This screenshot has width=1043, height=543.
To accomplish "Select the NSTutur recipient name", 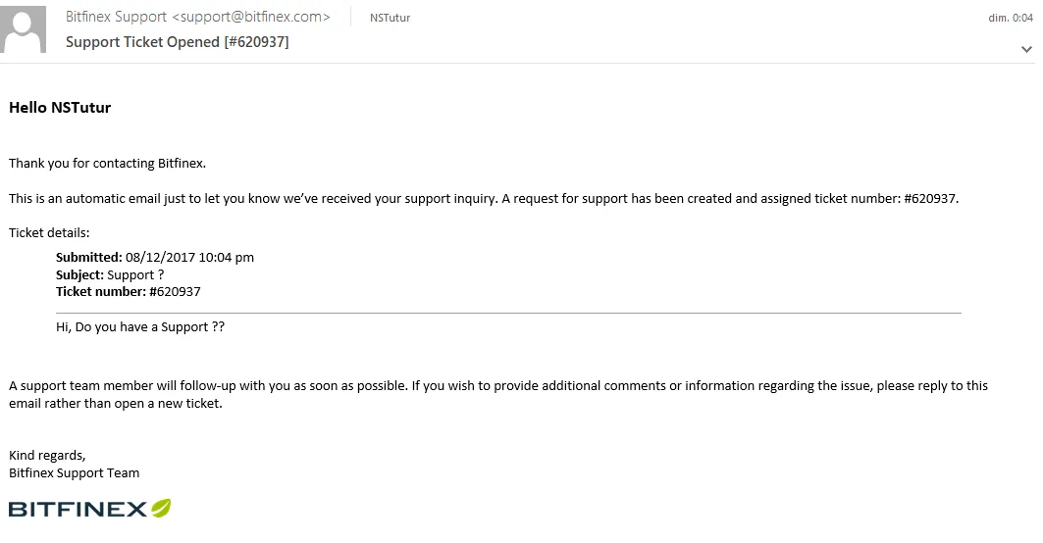I will [x=390, y=18].
